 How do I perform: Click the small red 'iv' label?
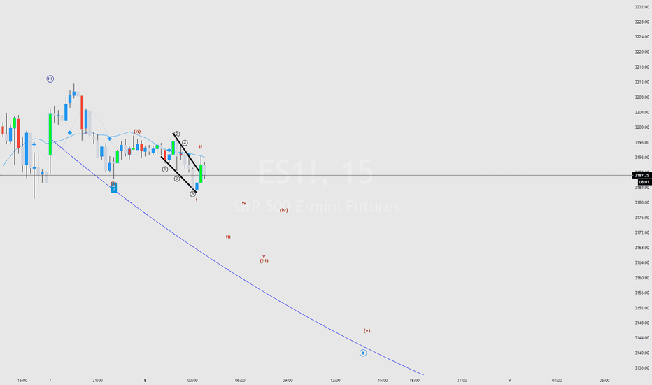click(244, 203)
